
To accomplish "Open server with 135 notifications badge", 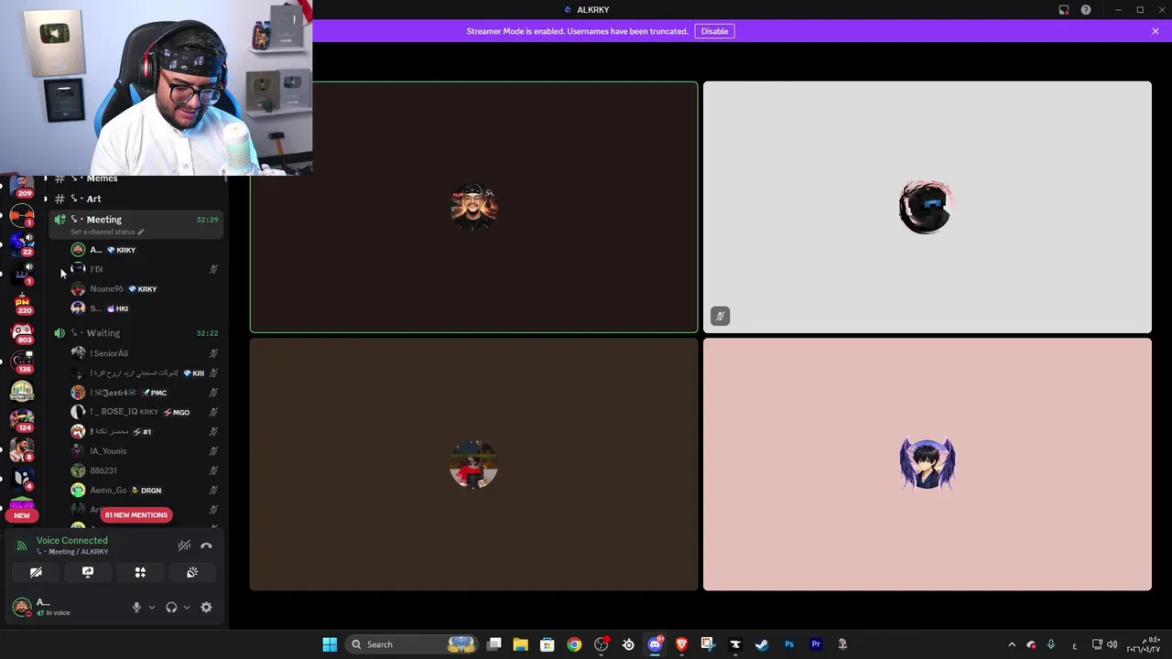I will point(22,361).
